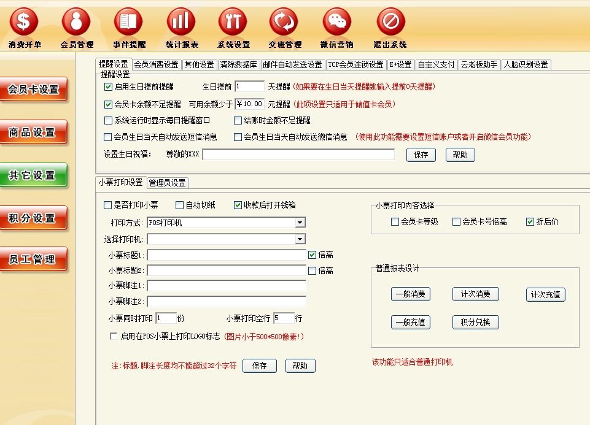Image resolution: width=590 pixels, height=425 pixels.
Task: Click the 事件提醒 book icon
Action: [x=129, y=23]
